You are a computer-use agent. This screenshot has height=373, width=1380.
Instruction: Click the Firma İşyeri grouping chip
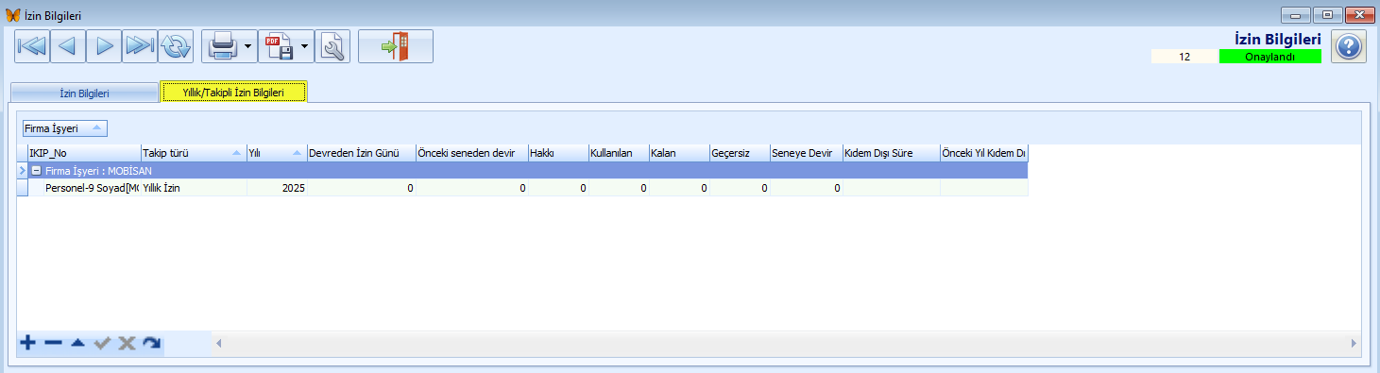(x=65, y=128)
